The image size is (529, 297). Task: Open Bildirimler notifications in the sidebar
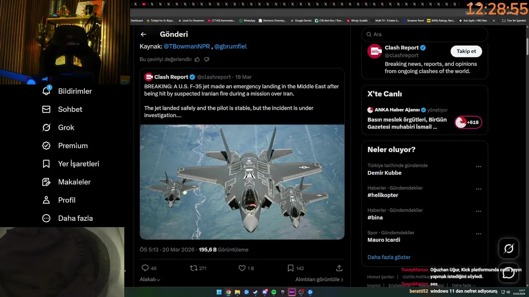tap(67, 91)
